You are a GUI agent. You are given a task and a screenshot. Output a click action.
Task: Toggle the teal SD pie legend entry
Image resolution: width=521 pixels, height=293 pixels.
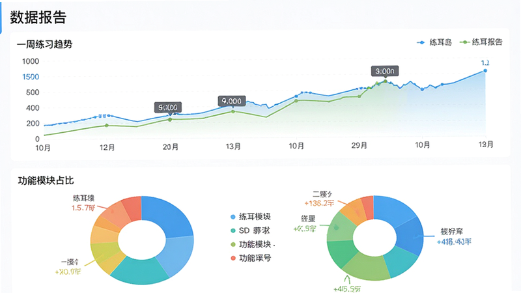(250, 230)
